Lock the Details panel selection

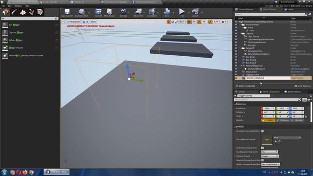coord(311,96)
